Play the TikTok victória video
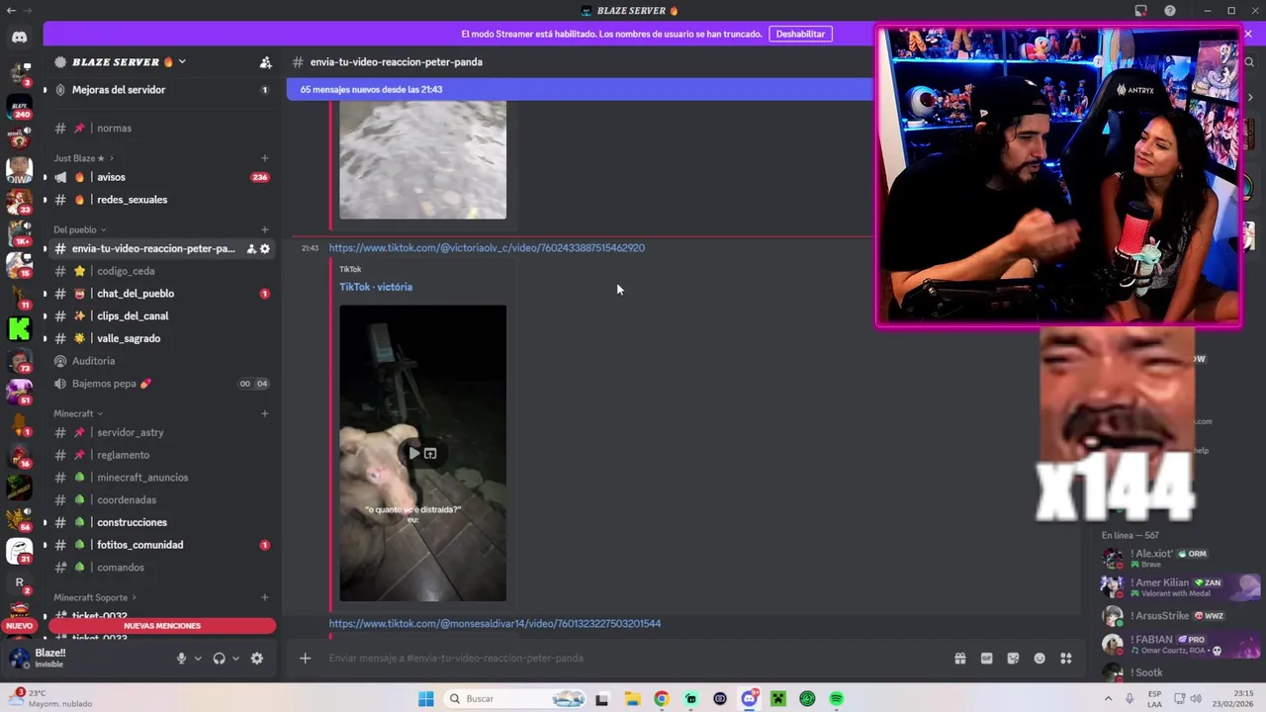 413,453
